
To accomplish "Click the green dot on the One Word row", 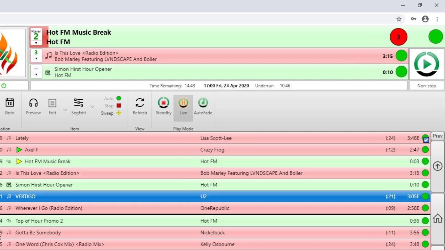I will click(425, 244).
